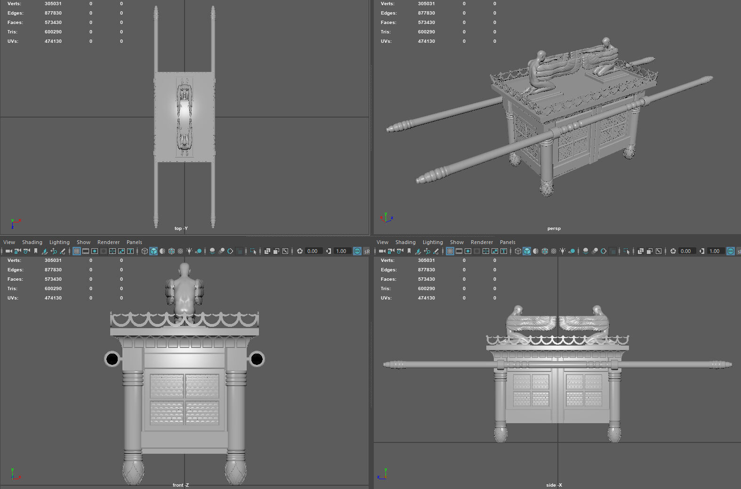Viewport: 741px width, 489px height.
Task: Toggle Grid display in front view toolbar
Action: click(77, 251)
